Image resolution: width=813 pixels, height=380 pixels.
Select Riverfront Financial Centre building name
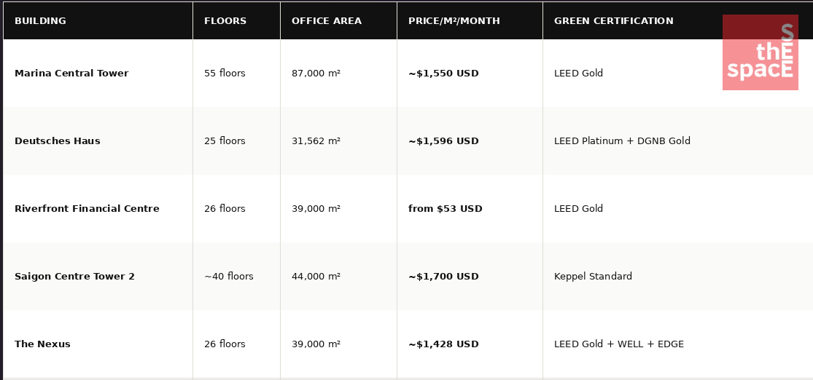(x=87, y=209)
